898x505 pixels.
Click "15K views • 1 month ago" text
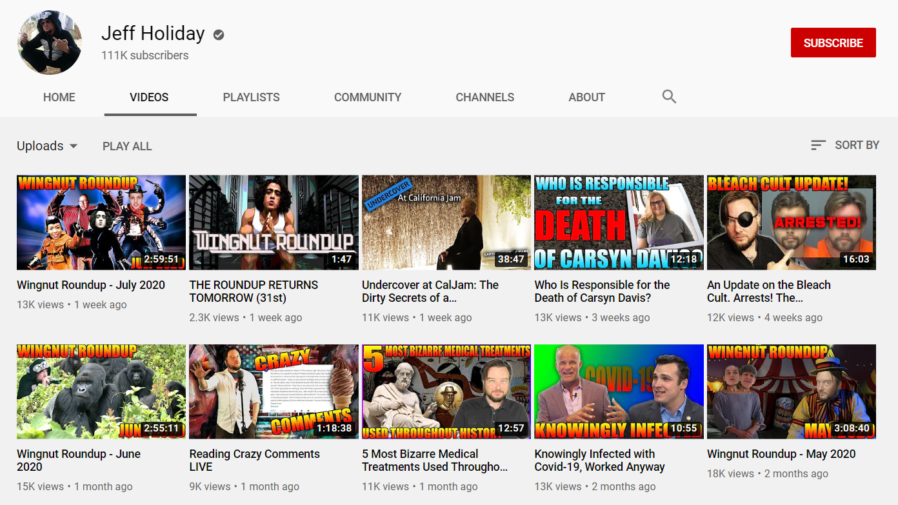point(75,487)
